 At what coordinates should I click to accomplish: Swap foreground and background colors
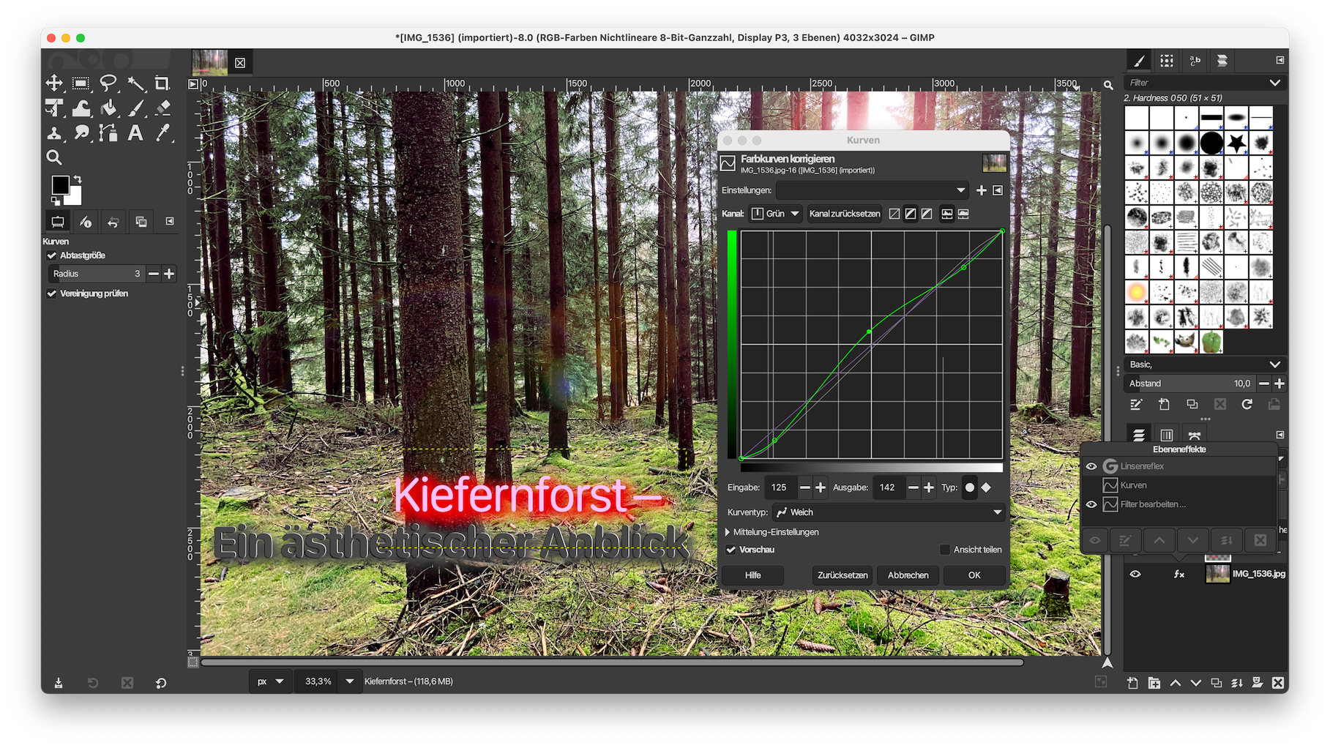(x=77, y=179)
